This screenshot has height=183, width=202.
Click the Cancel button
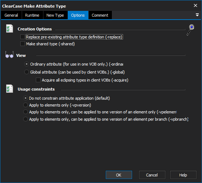tap(152, 175)
